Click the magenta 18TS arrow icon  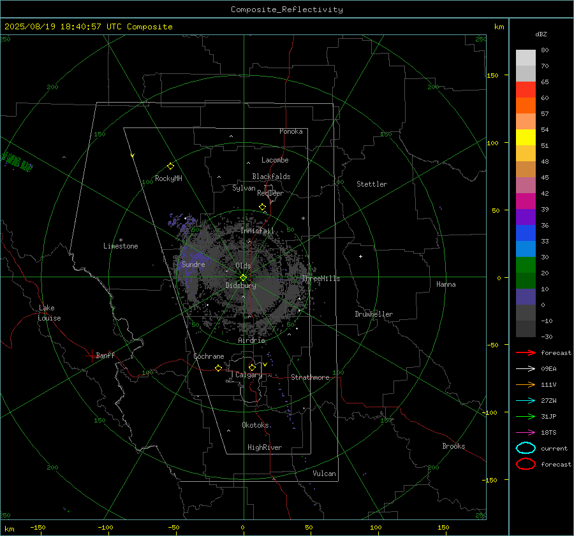point(526,433)
